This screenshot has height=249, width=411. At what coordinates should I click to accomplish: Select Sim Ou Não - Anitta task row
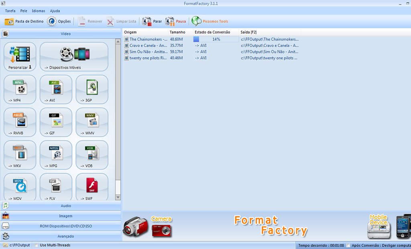coord(212,52)
